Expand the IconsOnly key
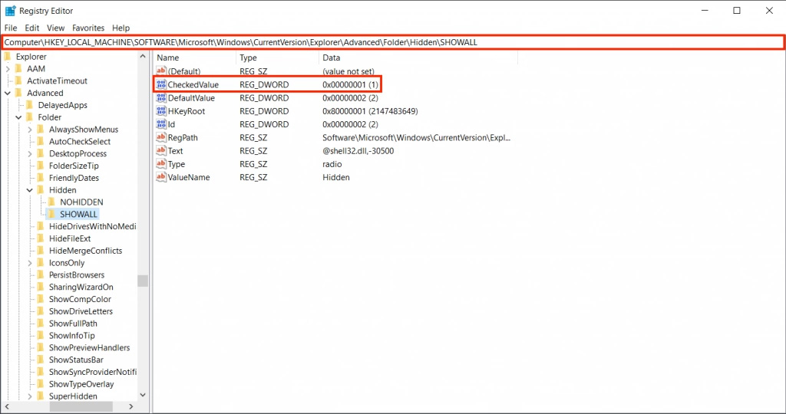 pyautogui.click(x=30, y=263)
